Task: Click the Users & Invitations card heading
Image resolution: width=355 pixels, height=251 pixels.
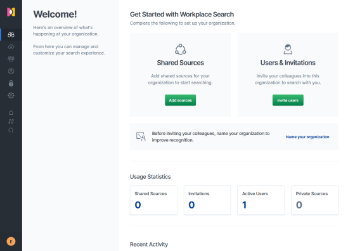Action: tap(288, 63)
